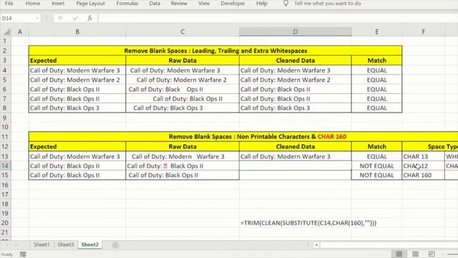
Task: Select column D header
Action: (295, 32)
